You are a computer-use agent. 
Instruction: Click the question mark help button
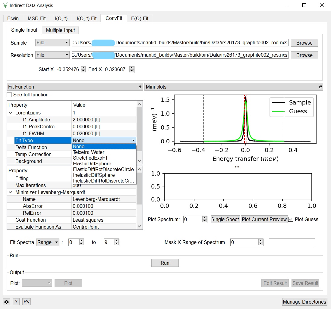(16, 302)
